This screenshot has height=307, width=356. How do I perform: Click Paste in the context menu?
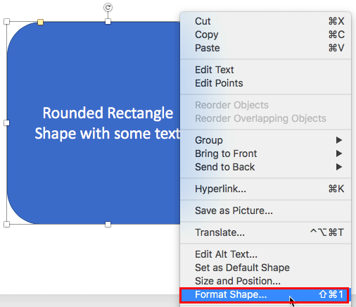tap(265, 48)
